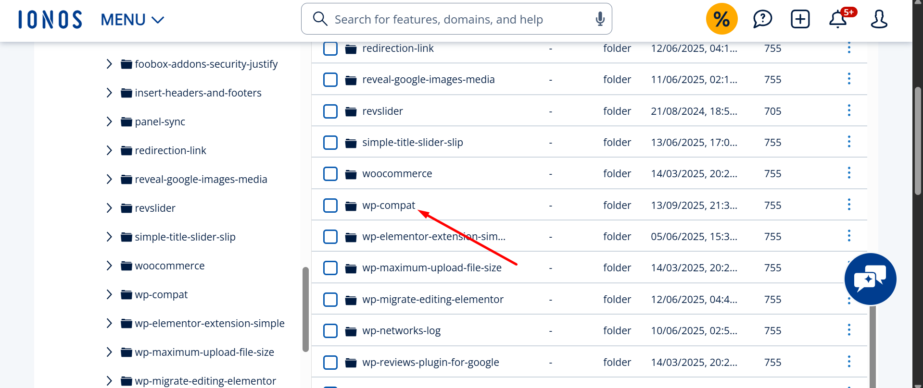Open actions menu for woocommerce row
Viewport: 923px width, 388px height.
point(849,173)
